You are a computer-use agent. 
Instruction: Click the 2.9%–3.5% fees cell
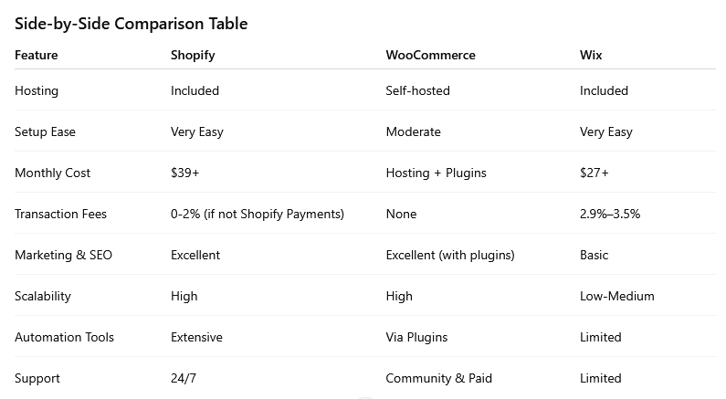point(610,214)
